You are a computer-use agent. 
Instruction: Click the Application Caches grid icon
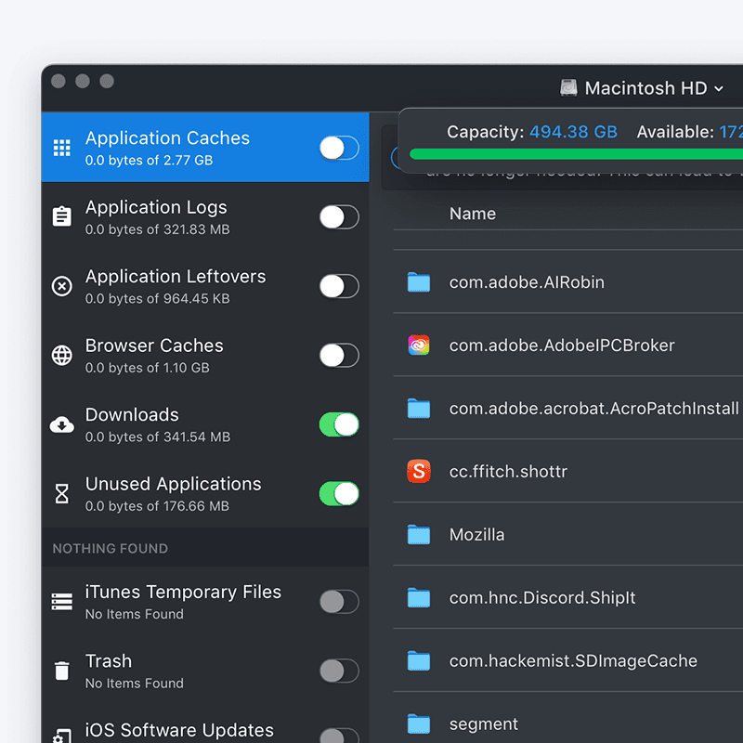[61, 148]
